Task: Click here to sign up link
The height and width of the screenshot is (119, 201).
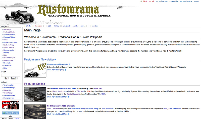Action: (56, 70)
